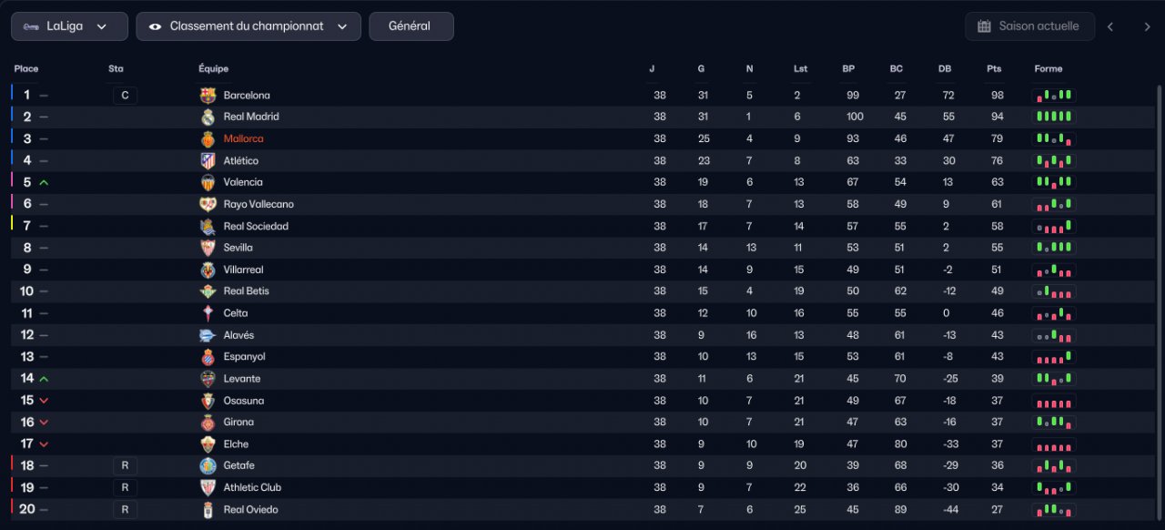Click the DB goal difference column header

coord(945,68)
